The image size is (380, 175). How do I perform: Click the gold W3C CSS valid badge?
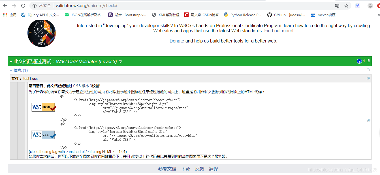44,107
